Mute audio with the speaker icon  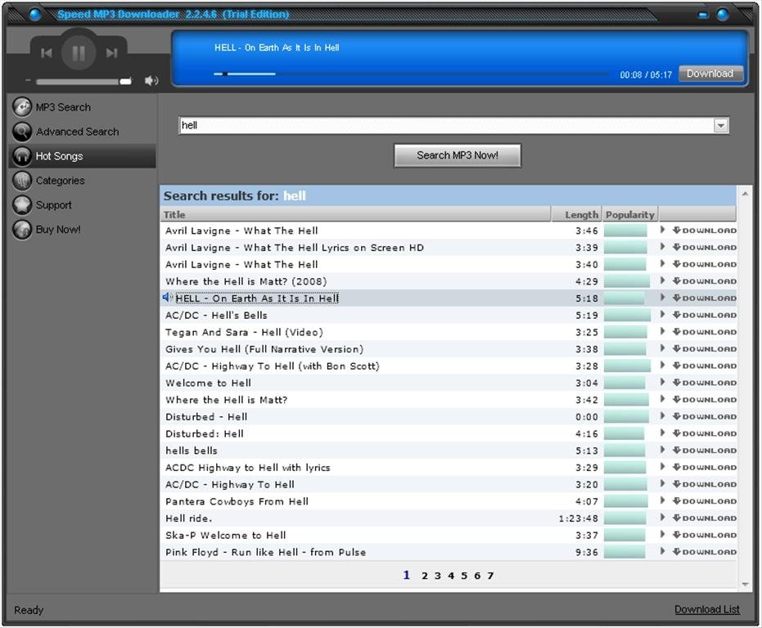151,81
